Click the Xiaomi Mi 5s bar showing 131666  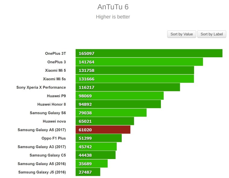coord(135,79)
